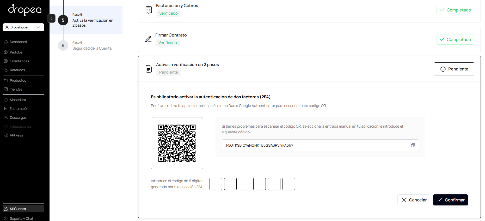
Task: Click the Descargas download icon
Action: coord(6,117)
